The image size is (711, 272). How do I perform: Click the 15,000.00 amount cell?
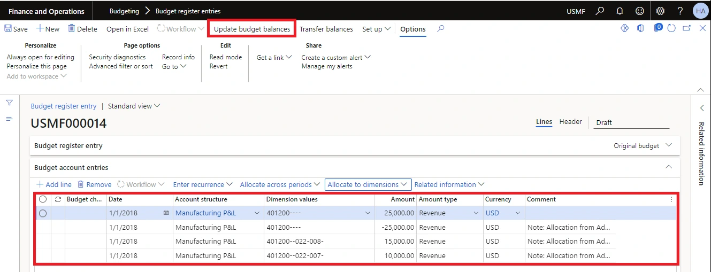(395, 242)
